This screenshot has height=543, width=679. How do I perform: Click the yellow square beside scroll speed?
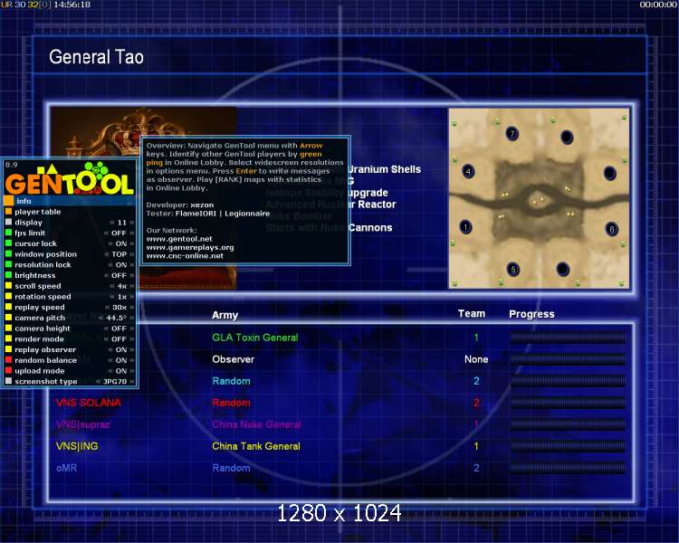9,286
